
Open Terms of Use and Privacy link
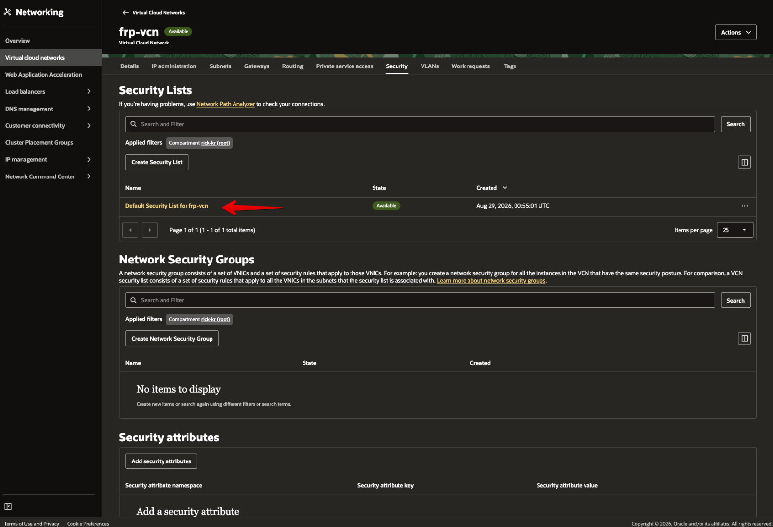click(x=31, y=524)
